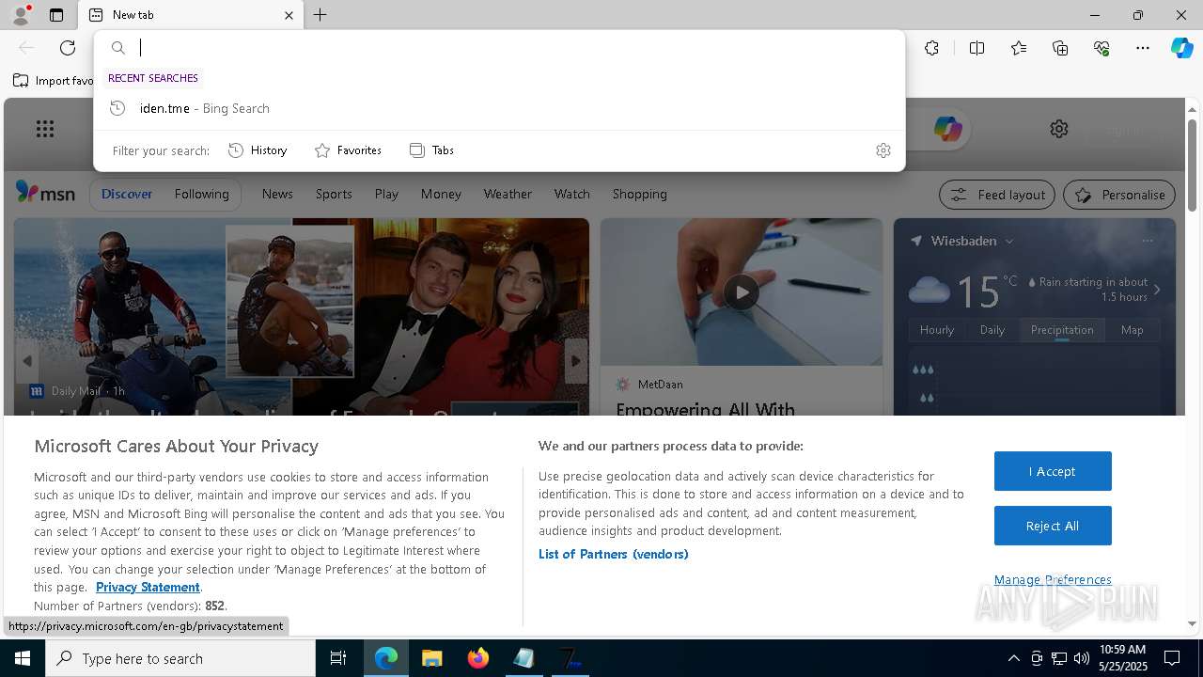
Task: Open the Extensions puzzle icon
Action: pyautogui.click(x=931, y=48)
